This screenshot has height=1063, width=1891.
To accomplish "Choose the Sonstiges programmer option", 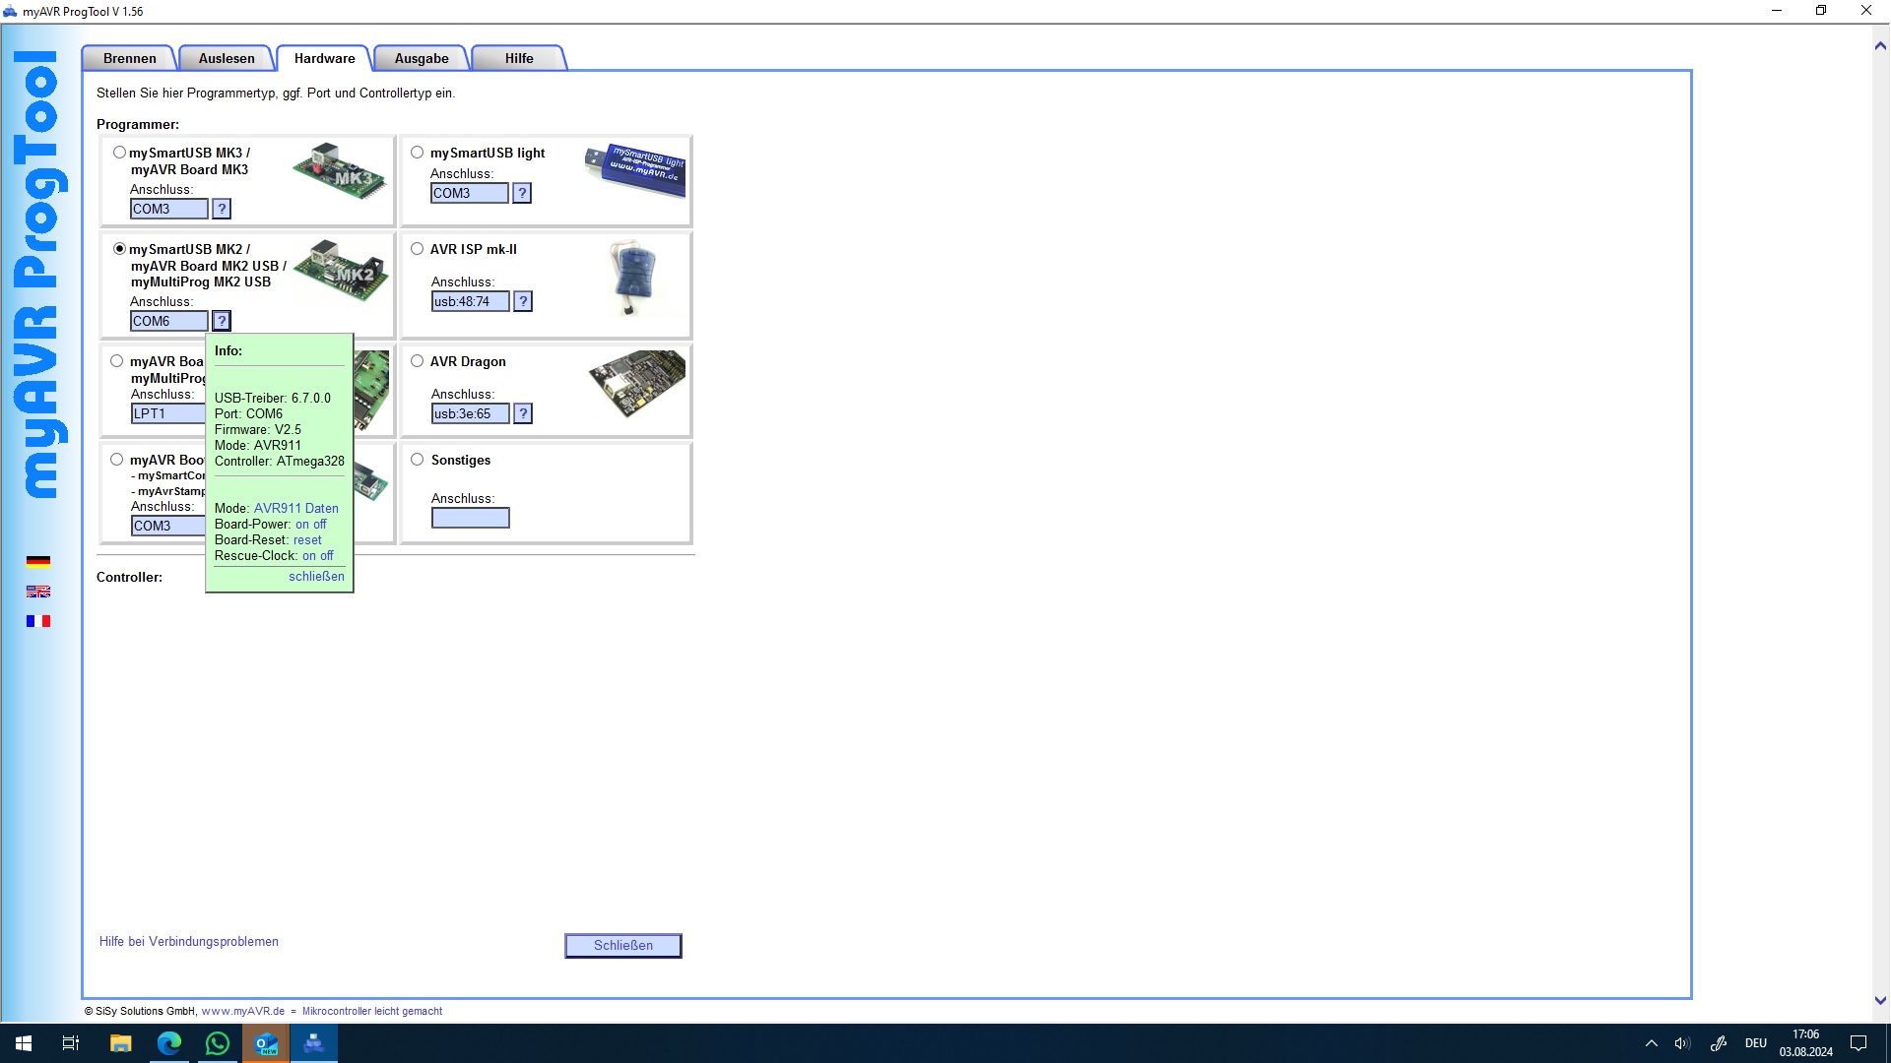I will click(x=418, y=460).
